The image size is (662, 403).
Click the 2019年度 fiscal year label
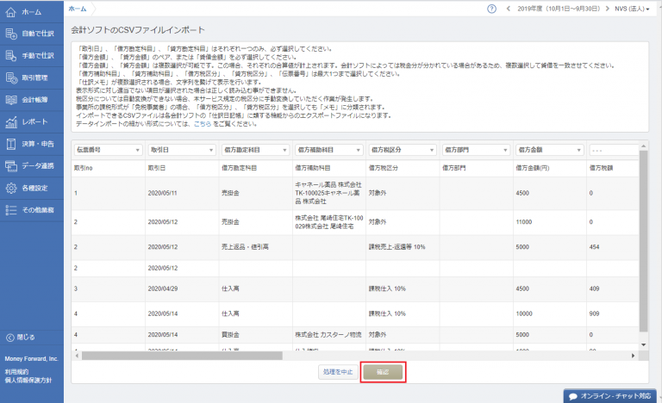pos(559,9)
